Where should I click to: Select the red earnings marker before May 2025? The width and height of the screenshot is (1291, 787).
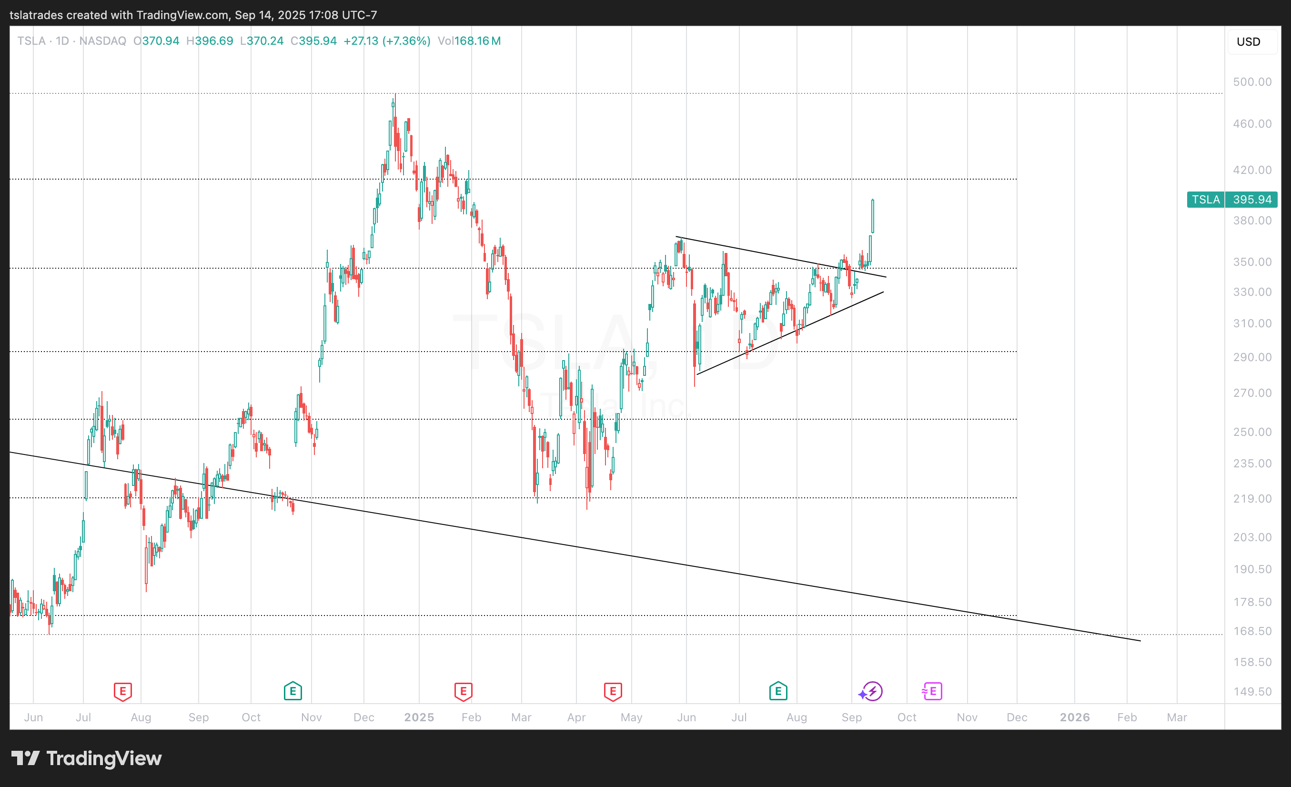click(x=613, y=691)
